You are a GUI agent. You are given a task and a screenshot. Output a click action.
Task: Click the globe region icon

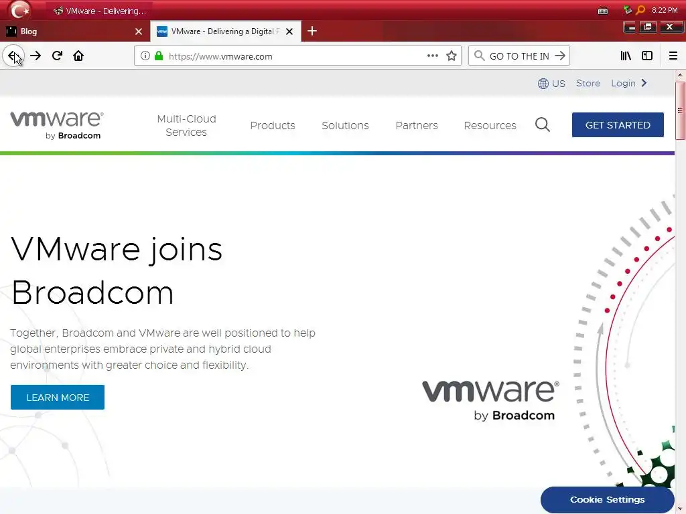pos(543,84)
